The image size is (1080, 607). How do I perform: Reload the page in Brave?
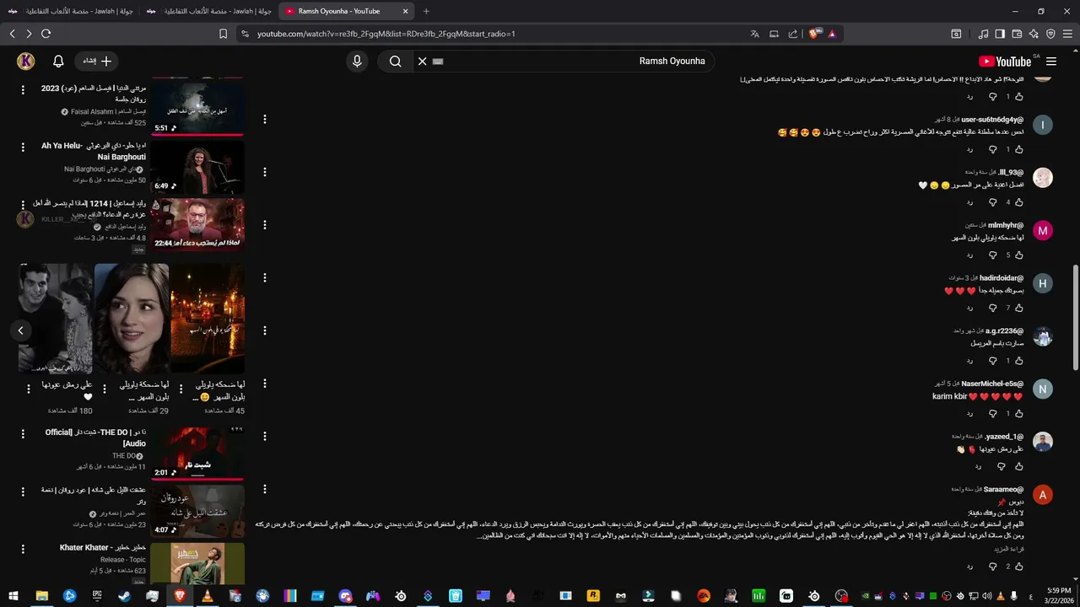pyautogui.click(x=46, y=34)
